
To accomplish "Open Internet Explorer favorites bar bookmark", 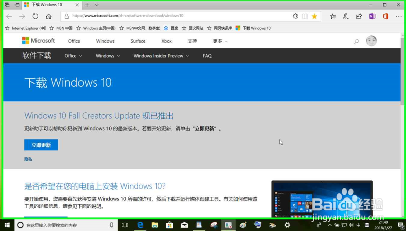I will click(x=25, y=28).
